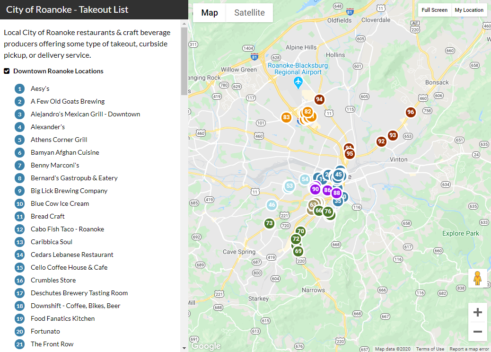Click list scroll up arrow
Screen dimensions: 491x352
pos(184,24)
